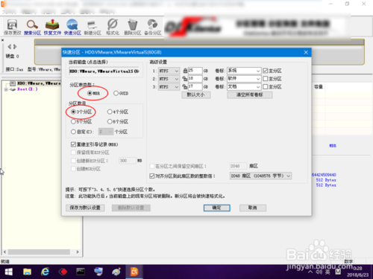Toggle primary partition checkbox for row 2

tap(266, 79)
